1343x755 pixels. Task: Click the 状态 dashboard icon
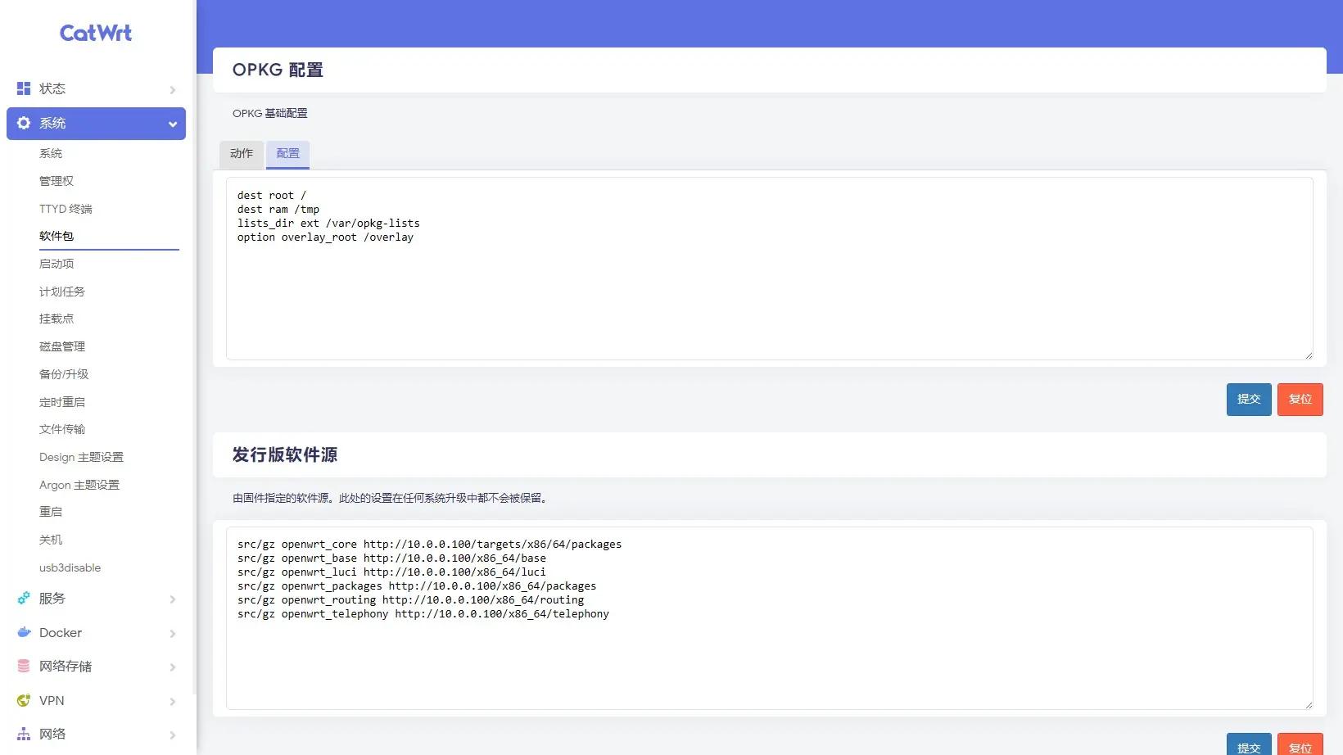coord(24,88)
